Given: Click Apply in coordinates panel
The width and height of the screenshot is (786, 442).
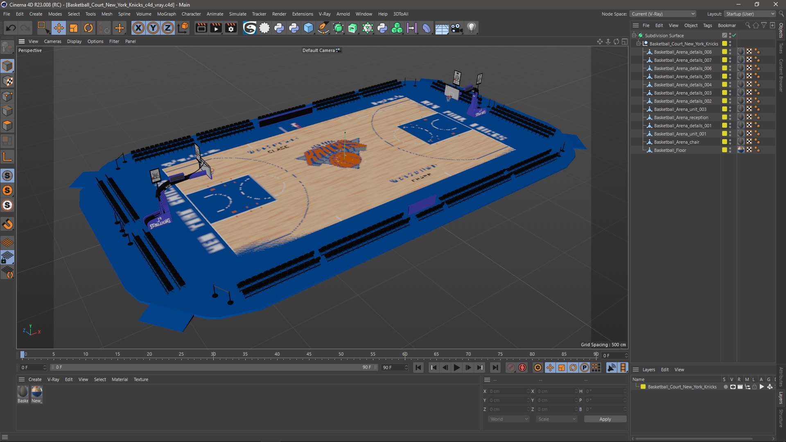Looking at the screenshot, I should coord(605,419).
